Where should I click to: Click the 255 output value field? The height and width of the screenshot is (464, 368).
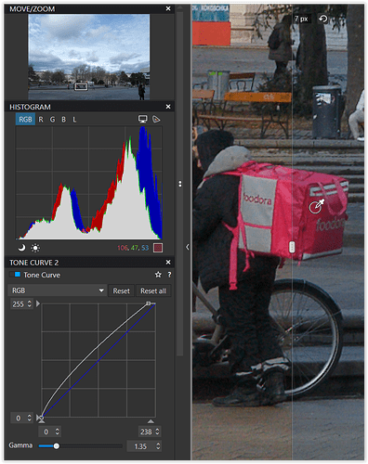point(19,304)
